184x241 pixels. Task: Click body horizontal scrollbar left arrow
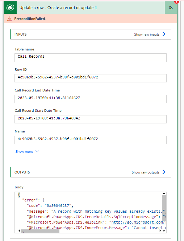click(x=19, y=231)
